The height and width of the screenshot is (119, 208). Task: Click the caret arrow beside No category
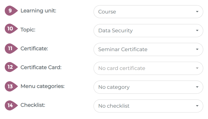(197, 87)
